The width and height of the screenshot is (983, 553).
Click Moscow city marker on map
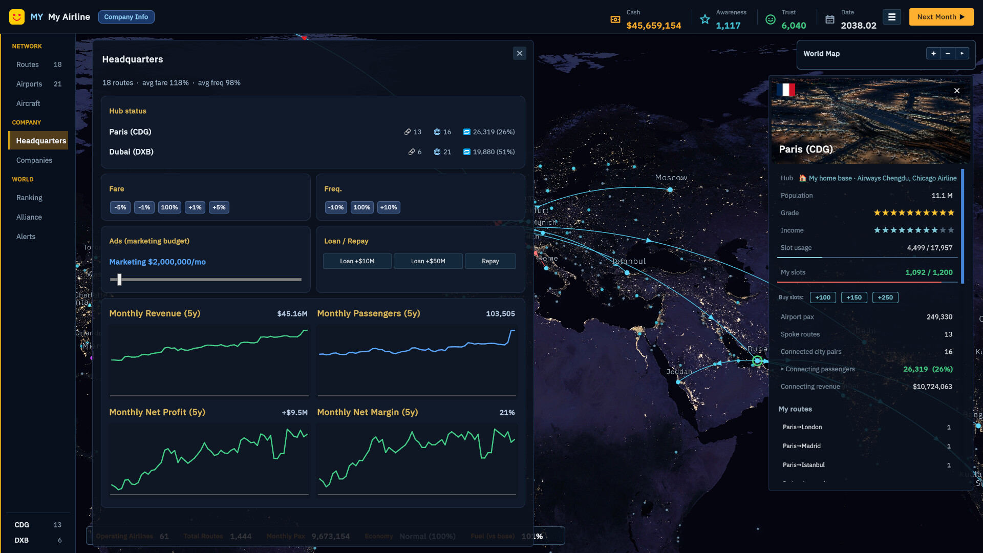coord(670,189)
